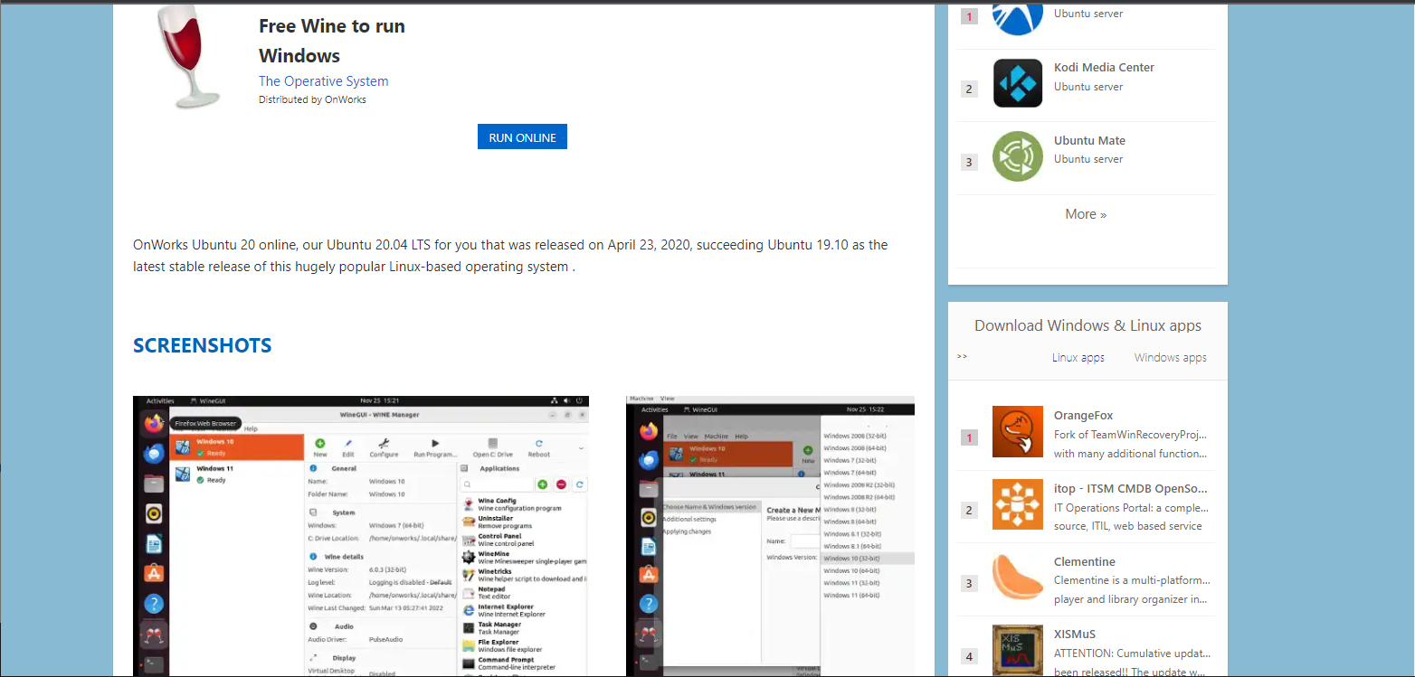
Task: Click the More » link
Action: (1086, 214)
